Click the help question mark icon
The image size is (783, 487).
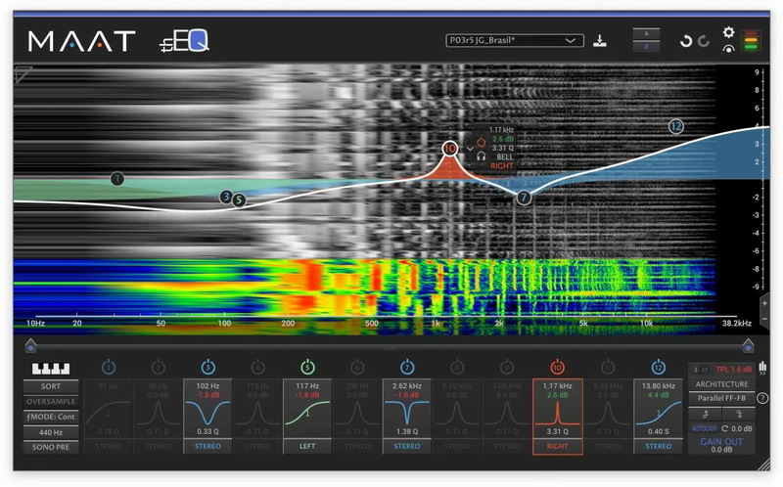click(x=761, y=399)
